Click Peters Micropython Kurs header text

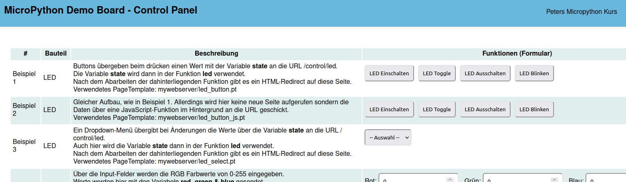click(581, 12)
